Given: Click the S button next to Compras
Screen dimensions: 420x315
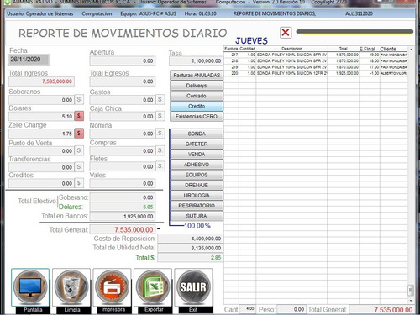Looking at the screenshot, I should click(x=160, y=150).
